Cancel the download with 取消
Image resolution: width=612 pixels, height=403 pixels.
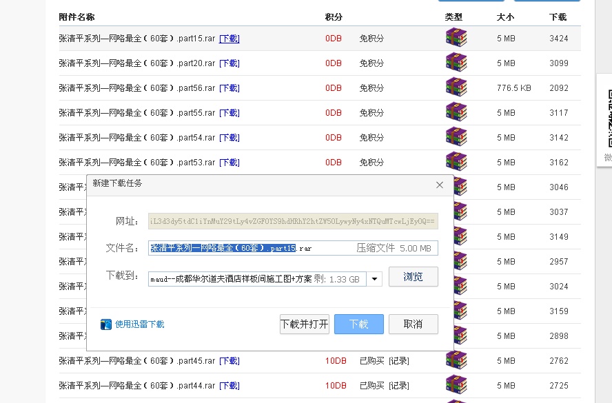pos(413,324)
